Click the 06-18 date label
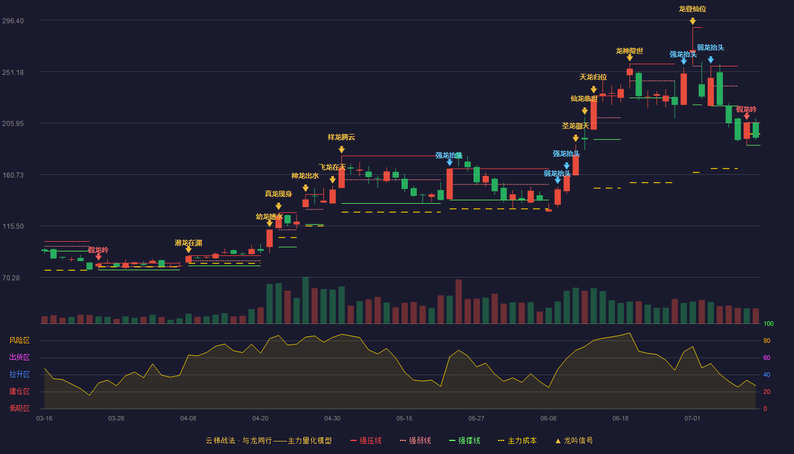Image resolution: width=794 pixels, height=454 pixels. pos(620,418)
